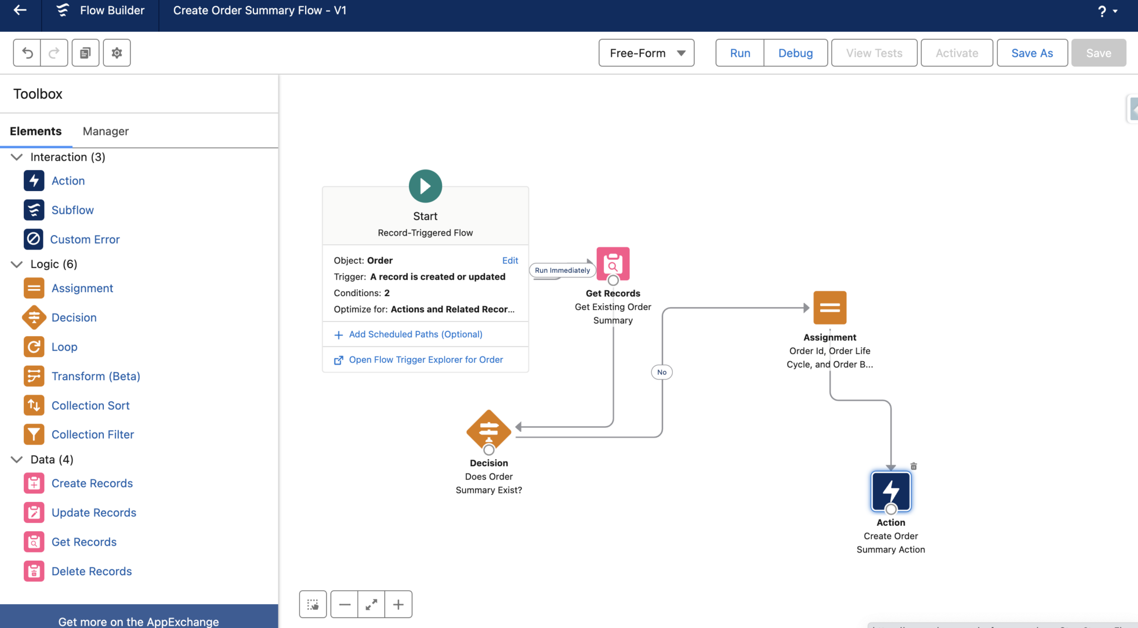Switch to the Manager tab
Viewport: 1138px width, 628px height.
pyautogui.click(x=105, y=131)
